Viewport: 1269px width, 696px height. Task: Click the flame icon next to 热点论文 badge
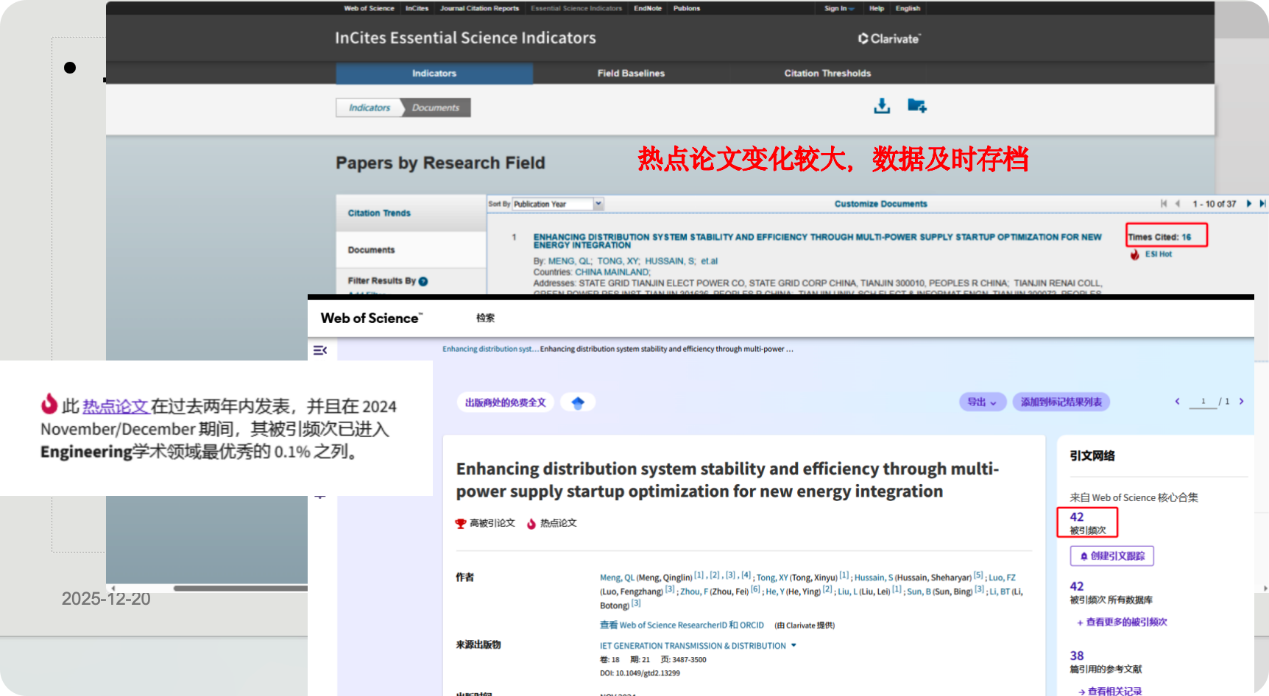click(x=531, y=524)
